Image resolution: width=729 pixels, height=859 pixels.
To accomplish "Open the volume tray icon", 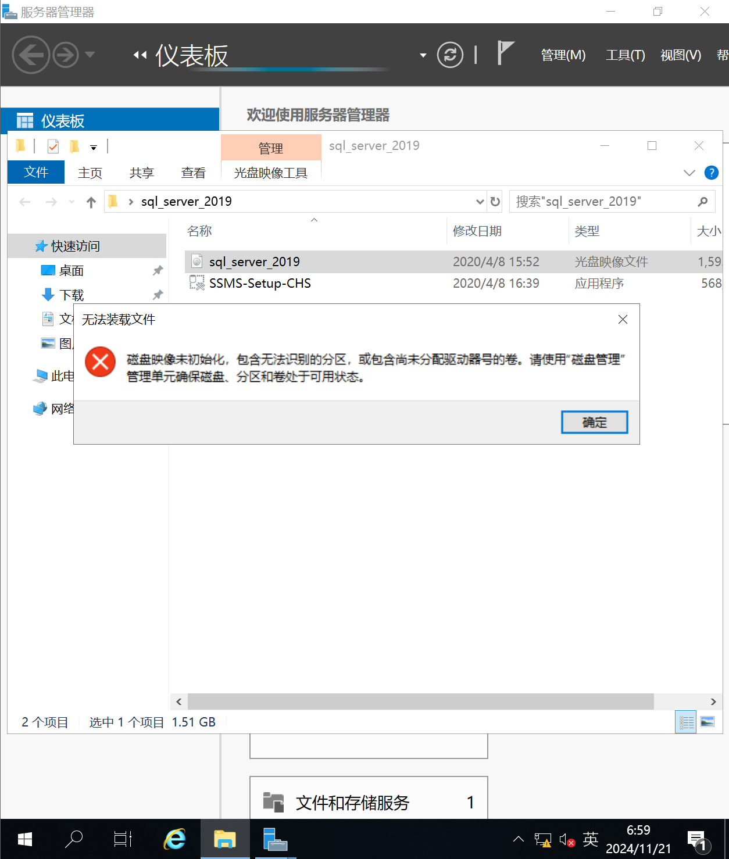I will (567, 840).
